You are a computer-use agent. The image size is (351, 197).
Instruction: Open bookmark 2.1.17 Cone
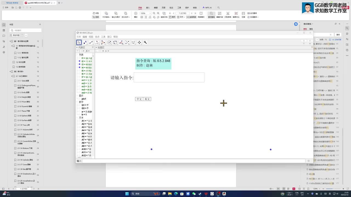[x=24, y=164]
